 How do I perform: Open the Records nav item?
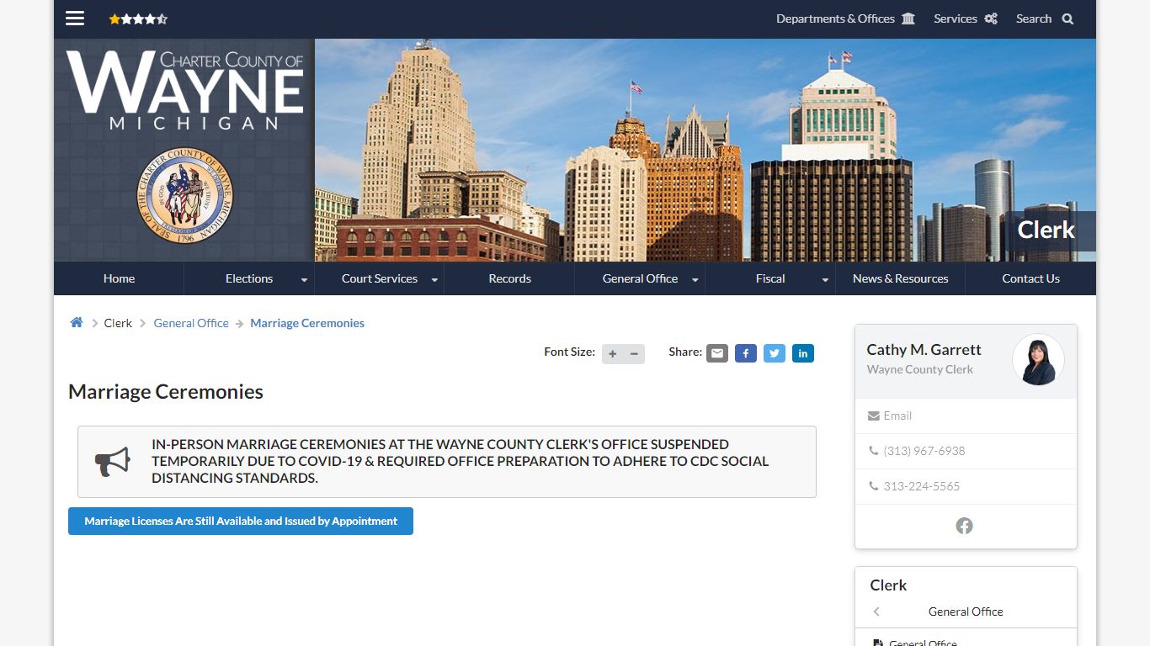pyautogui.click(x=510, y=278)
